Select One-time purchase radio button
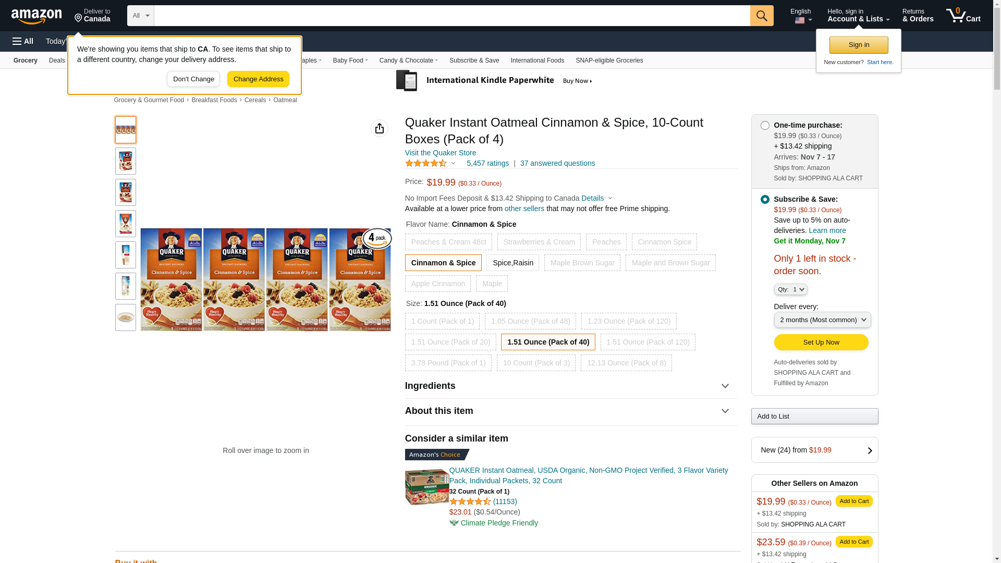Image resolution: width=1001 pixels, height=563 pixels. tap(765, 125)
